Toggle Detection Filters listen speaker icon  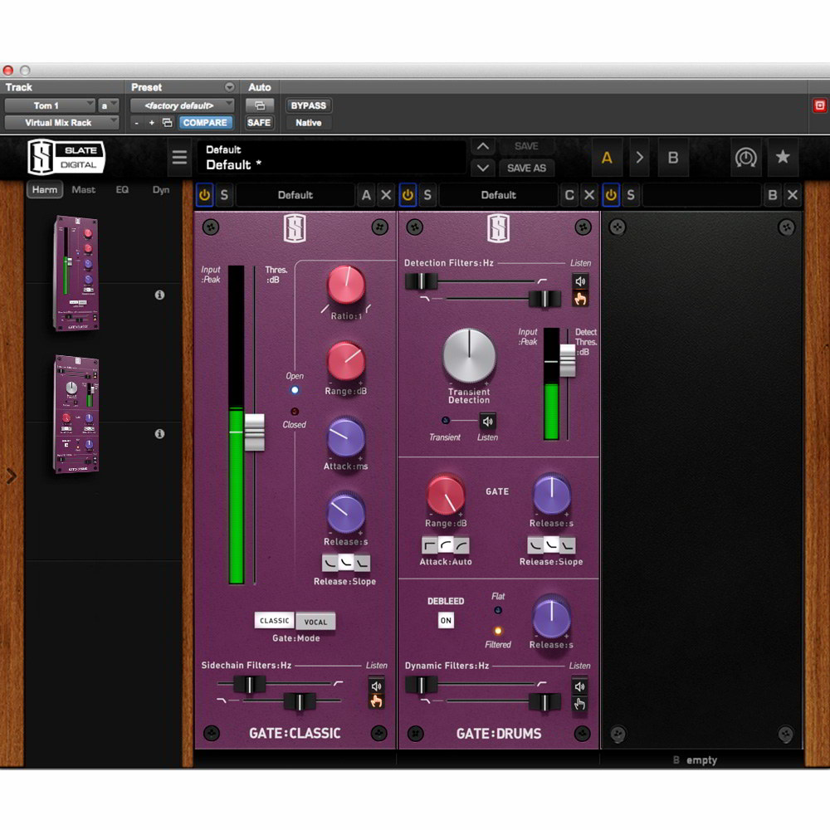pyautogui.click(x=580, y=281)
